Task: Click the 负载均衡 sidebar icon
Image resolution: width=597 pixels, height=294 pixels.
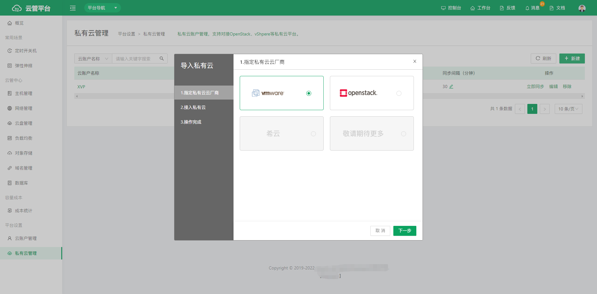Action: [x=10, y=138]
